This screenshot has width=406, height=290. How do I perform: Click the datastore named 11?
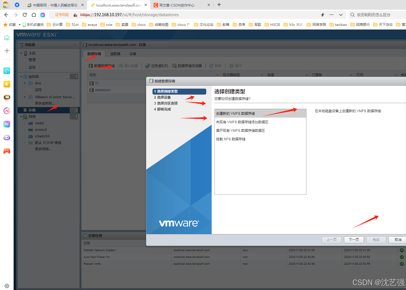click(x=97, y=83)
